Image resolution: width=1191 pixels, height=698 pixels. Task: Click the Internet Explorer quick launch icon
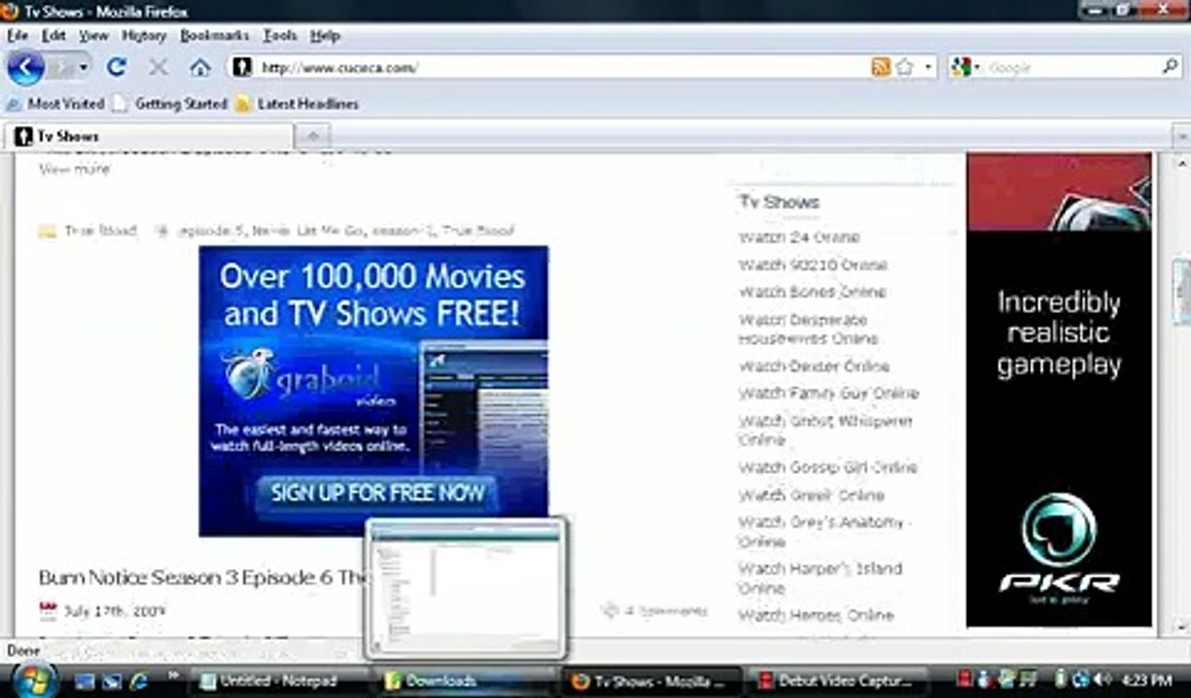coord(138,681)
